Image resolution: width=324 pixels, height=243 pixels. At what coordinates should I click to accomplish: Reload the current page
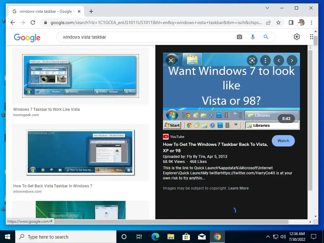[33, 22]
